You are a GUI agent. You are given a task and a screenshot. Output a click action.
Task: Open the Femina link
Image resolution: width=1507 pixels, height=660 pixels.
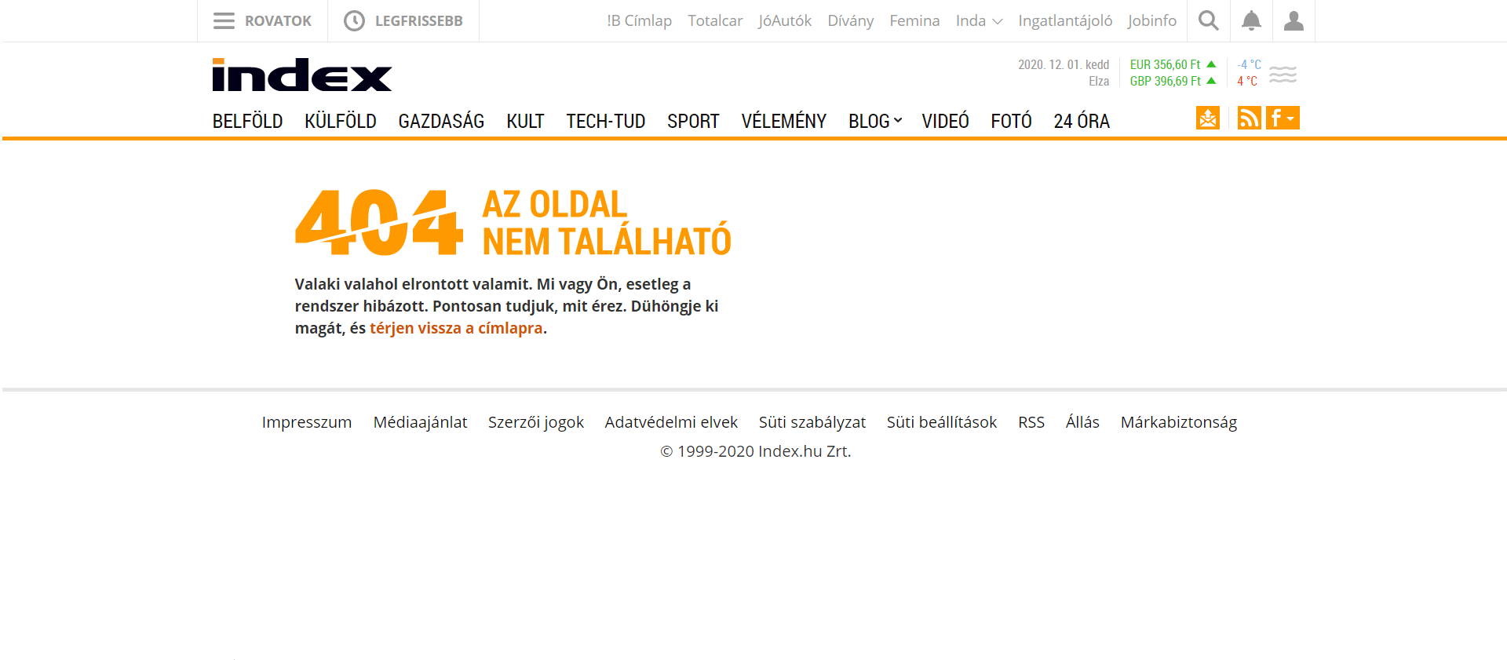point(914,21)
